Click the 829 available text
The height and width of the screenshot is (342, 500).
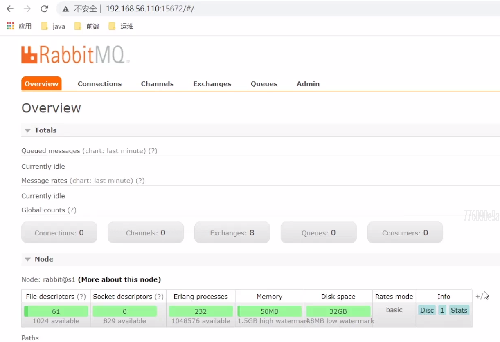[124, 321]
